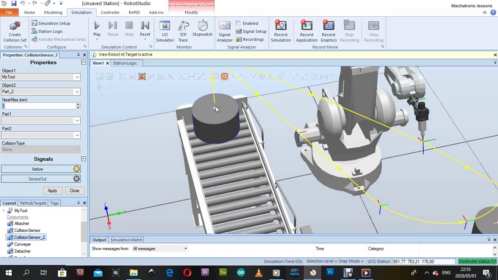Switch to the Home ribbon tab
This screenshot has height=280, width=498.
click(x=29, y=12)
